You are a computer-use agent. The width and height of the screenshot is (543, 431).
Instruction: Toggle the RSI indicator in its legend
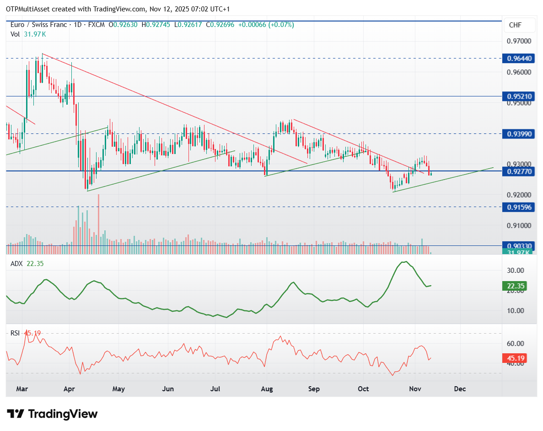point(15,333)
